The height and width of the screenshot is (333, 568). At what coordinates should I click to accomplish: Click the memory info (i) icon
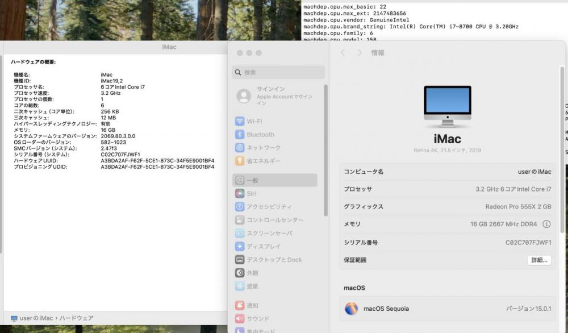pyautogui.click(x=546, y=224)
